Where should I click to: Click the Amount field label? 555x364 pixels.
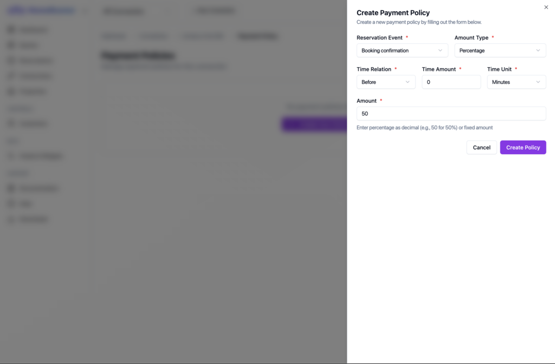pos(366,101)
